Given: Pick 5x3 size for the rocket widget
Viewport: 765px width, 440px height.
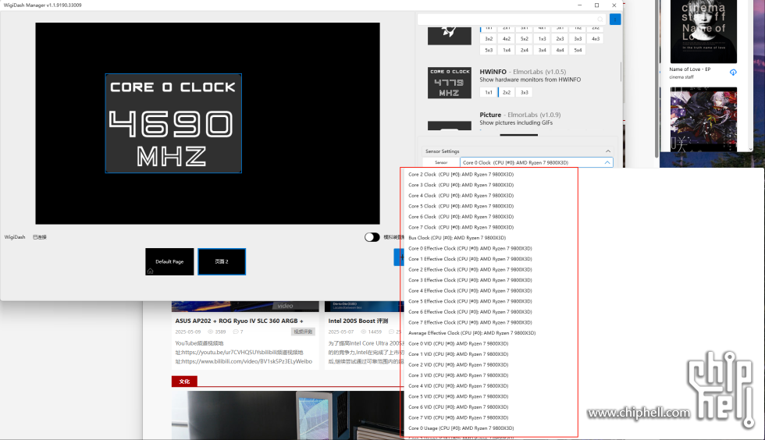Looking at the screenshot, I should [x=489, y=50].
